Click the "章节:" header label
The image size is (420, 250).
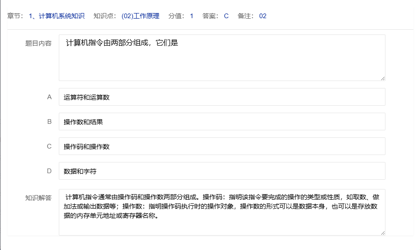pos(15,16)
